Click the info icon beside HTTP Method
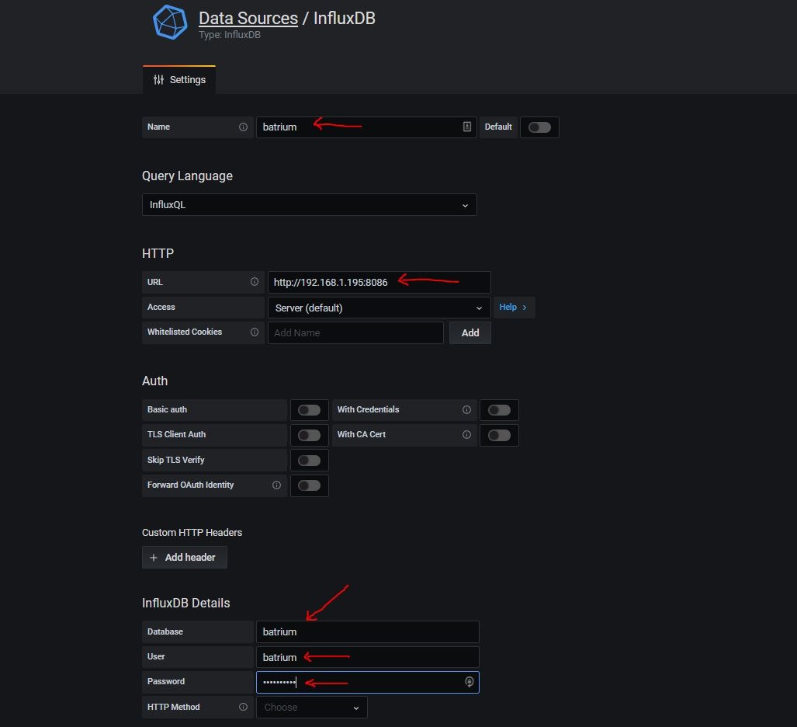797x727 pixels. click(x=243, y=707)
